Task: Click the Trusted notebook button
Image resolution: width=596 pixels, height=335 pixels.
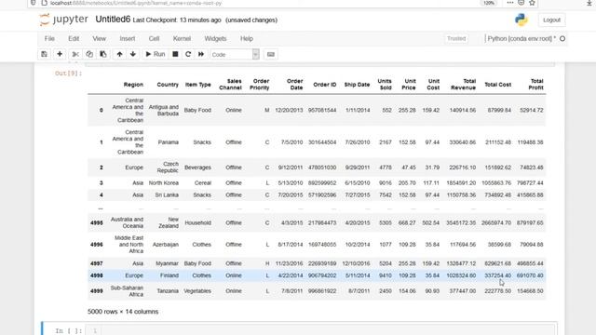Action: click(456, 38)
